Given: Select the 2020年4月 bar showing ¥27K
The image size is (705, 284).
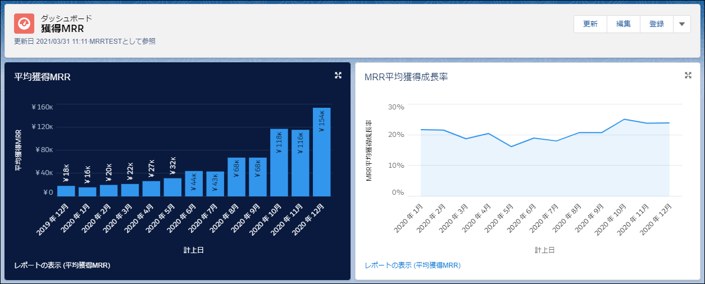Looking at the screenshot, I should coord(152,188).
